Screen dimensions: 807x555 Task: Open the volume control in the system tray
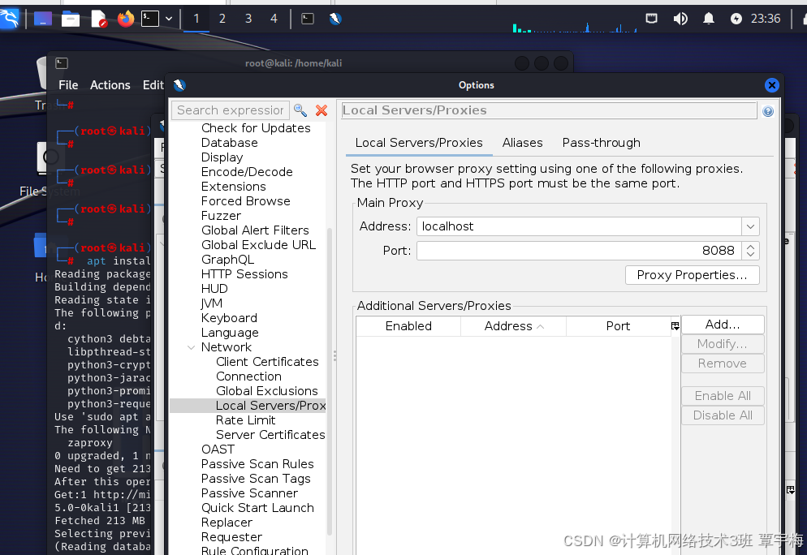point(680,18)
